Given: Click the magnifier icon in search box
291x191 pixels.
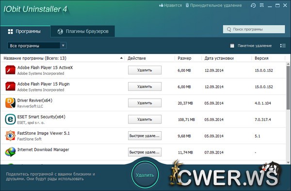Looking at the screenshot, I should pos(229,29).
